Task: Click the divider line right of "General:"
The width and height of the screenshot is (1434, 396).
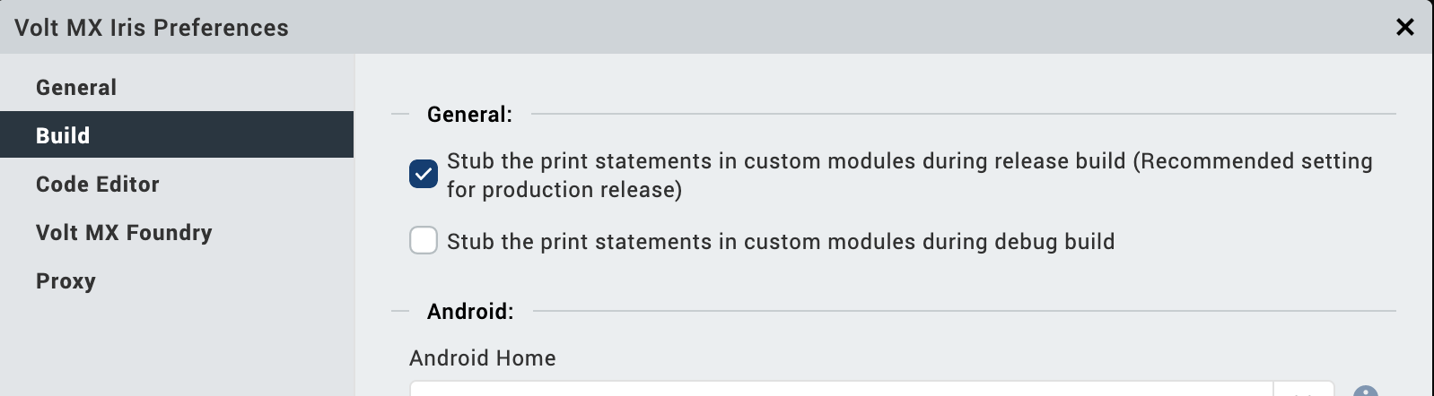Action: [x=960, y=115]
